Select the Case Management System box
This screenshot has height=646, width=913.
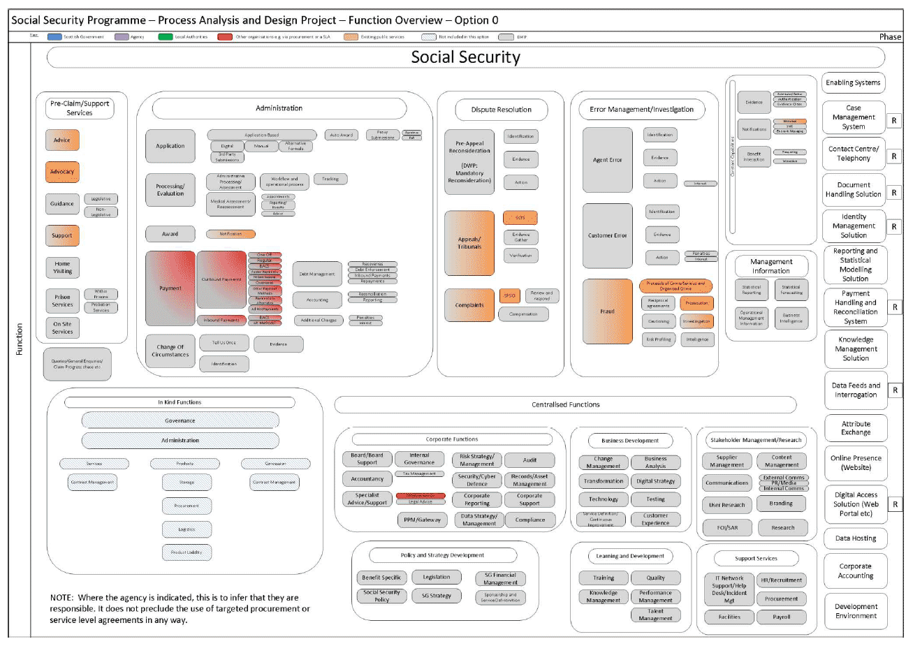pos(854,117)
